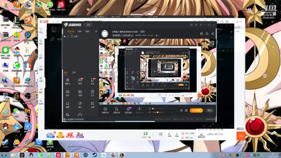Toggle visibility of full-screen source
Screen dimensions: 281x158
point(65,37)
